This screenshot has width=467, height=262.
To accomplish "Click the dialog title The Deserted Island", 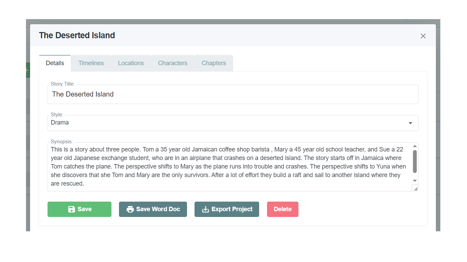I will tap(77, 35).
